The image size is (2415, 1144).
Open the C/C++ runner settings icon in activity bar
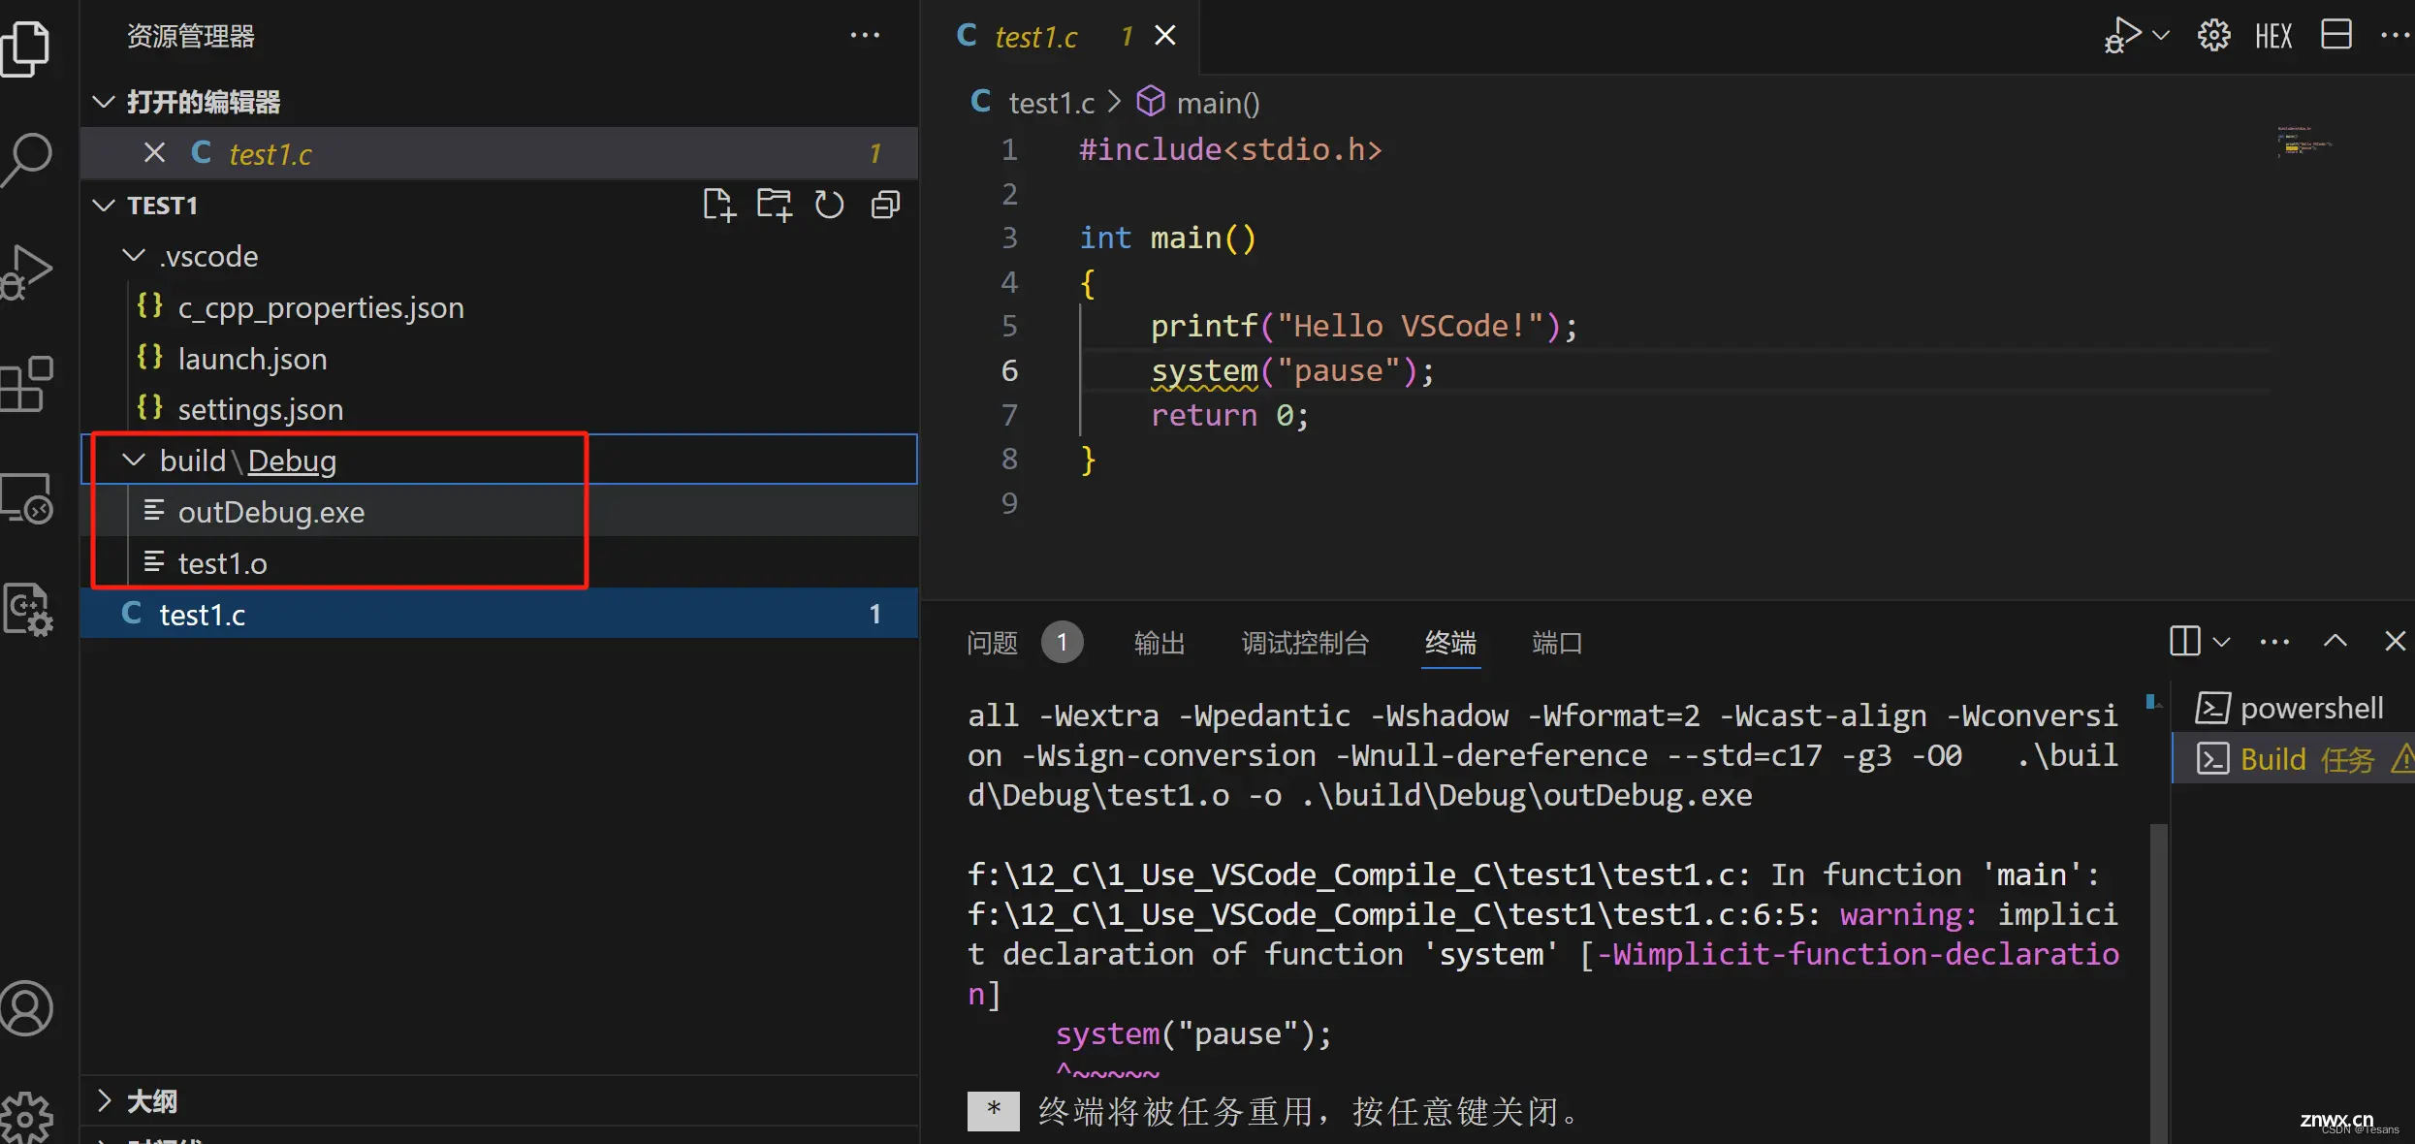click(x=27, y=610)
